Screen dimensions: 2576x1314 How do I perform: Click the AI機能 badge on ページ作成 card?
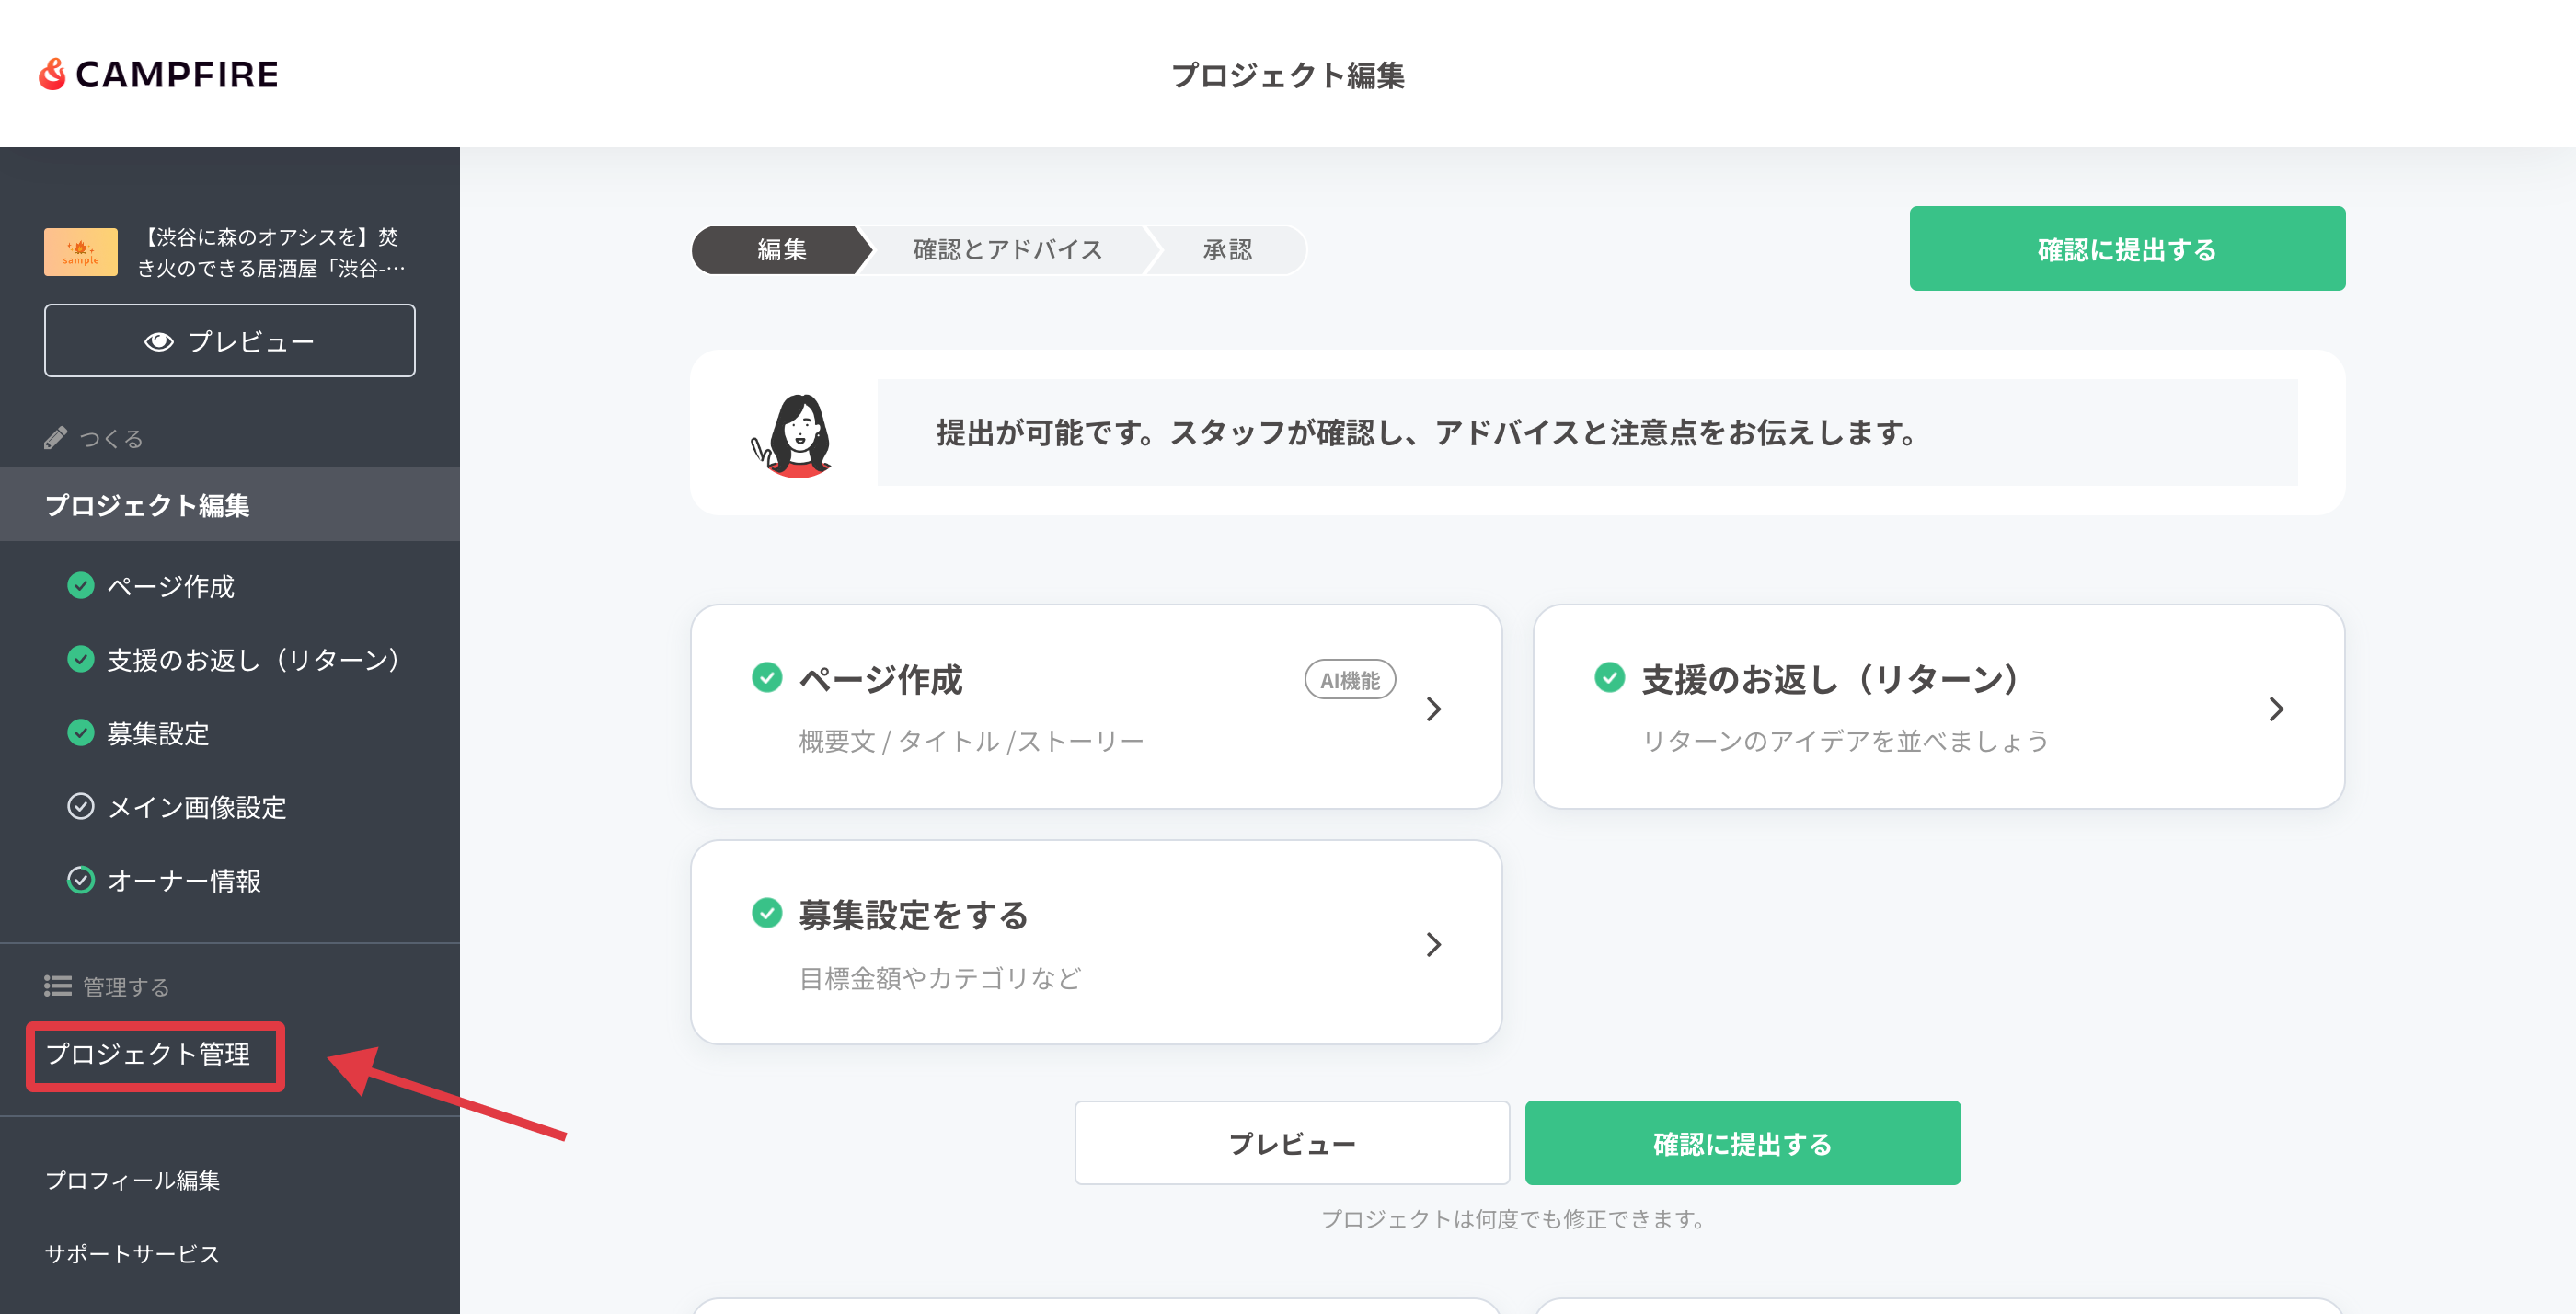1349,681
